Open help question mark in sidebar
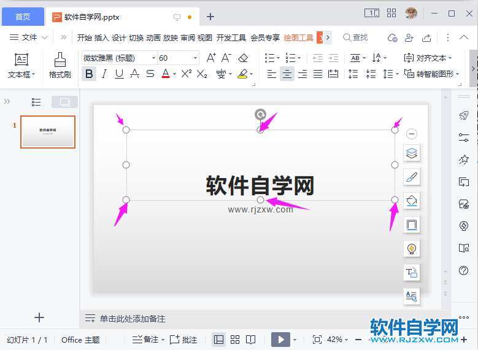Screen dimensions: 478x350 tap(464, 270)
